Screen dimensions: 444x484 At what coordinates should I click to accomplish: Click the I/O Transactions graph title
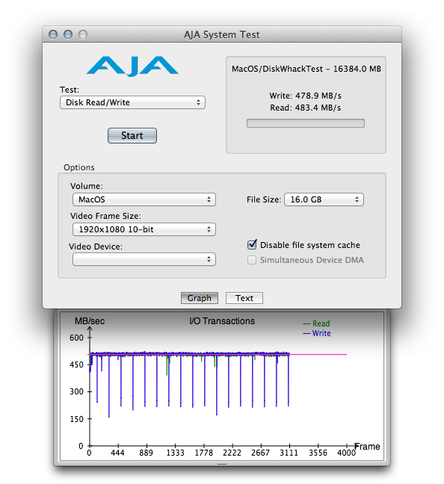pos(222,321)
